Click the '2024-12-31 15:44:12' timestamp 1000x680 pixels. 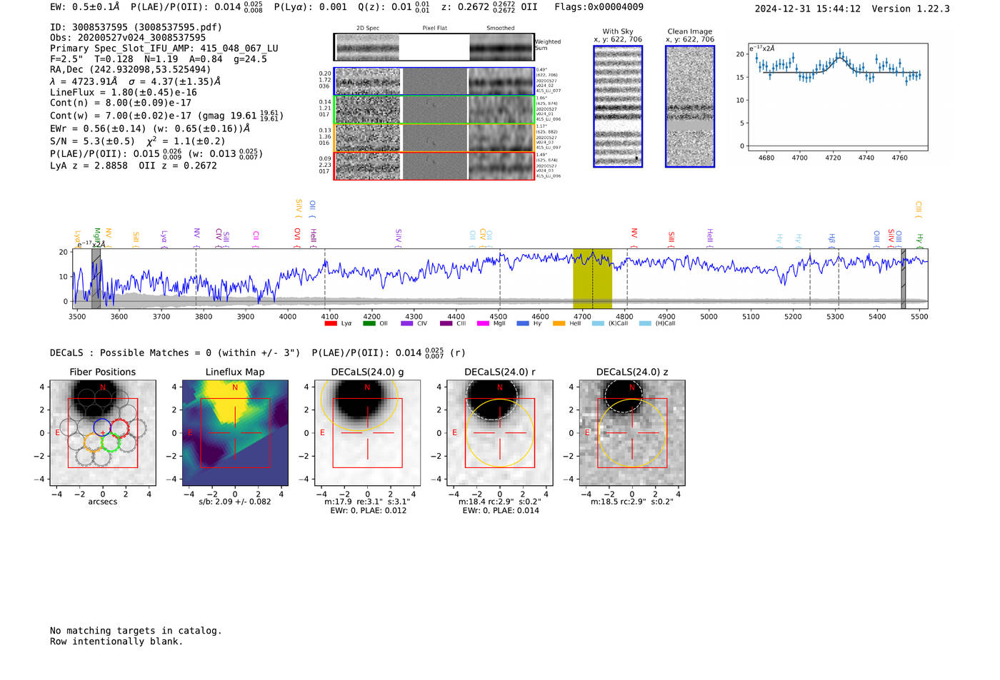click(807, 9)
